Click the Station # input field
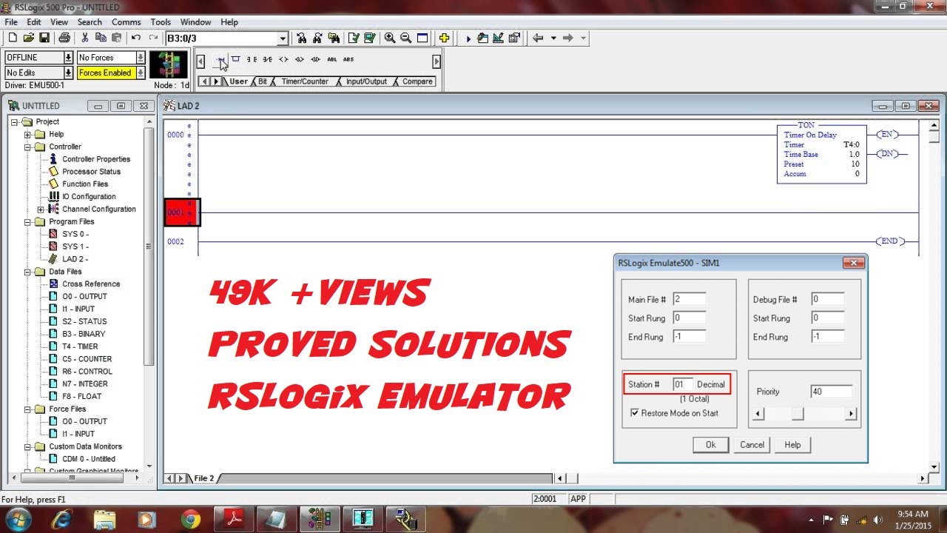Image resolution: width=947 pixels, height=533 pixels. (x=683, y=384)
